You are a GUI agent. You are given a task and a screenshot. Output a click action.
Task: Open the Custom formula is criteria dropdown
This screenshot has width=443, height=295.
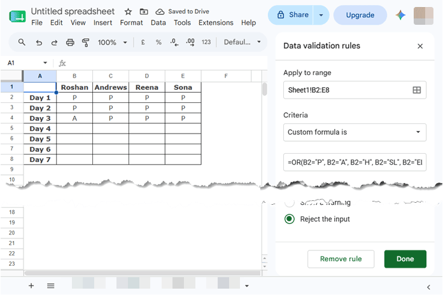(x=355, y=132)
